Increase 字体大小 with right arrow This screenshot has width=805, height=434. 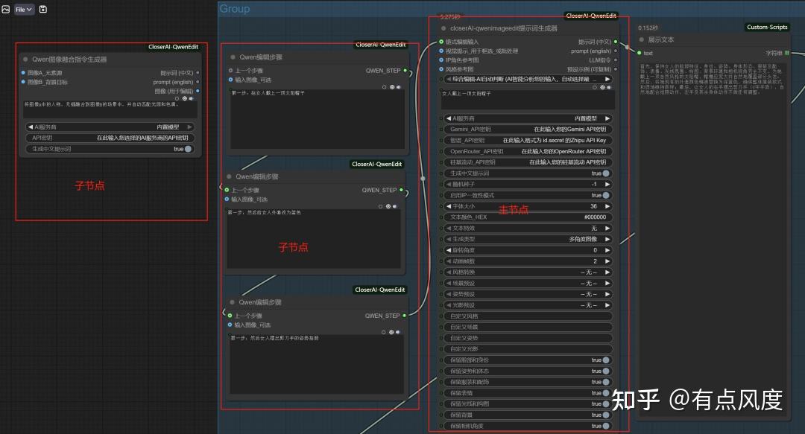pyautogui.click(x=607, y=206)
